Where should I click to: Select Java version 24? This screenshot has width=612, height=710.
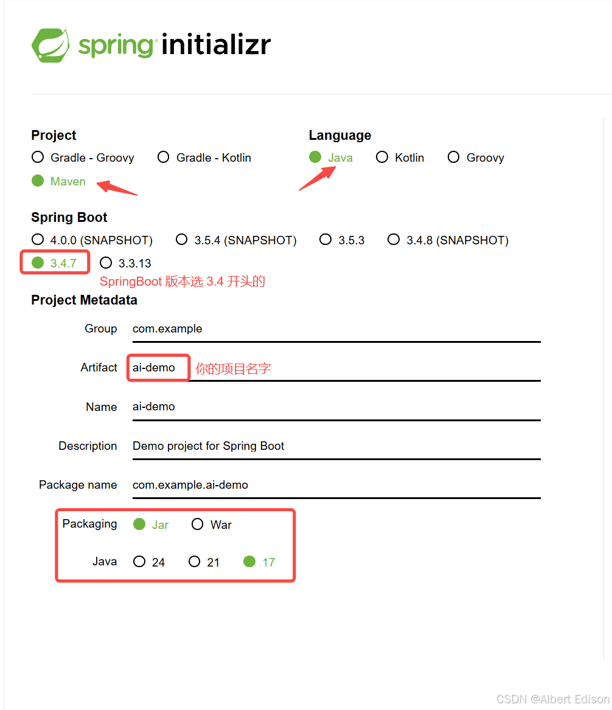point(149,562)
